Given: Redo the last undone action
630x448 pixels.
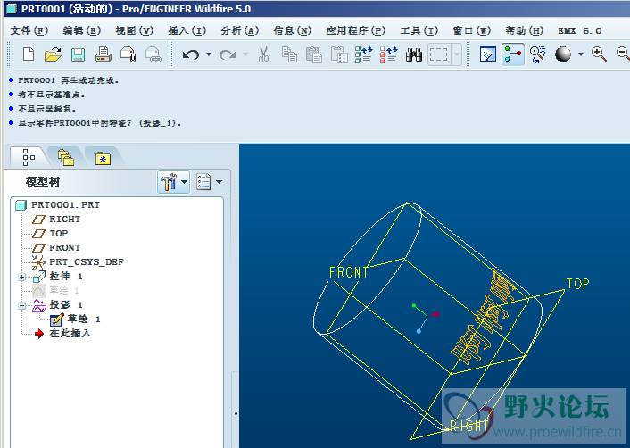Looking at the screenshot, I should click(228, 54).
